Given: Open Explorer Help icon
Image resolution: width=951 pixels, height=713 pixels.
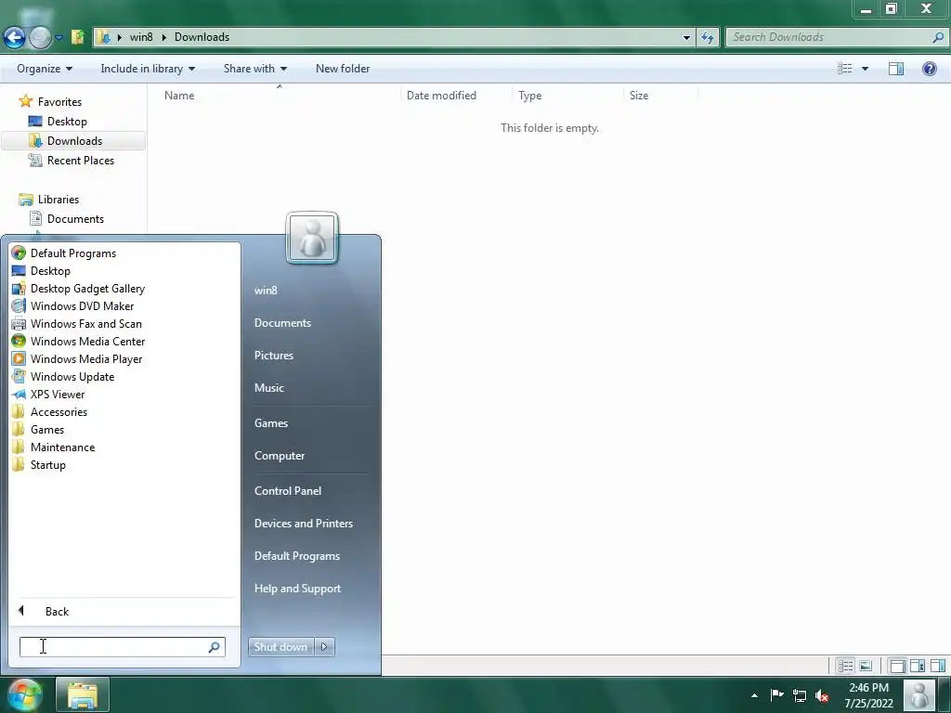Looking at the screenshot, I should pos(929,69).
